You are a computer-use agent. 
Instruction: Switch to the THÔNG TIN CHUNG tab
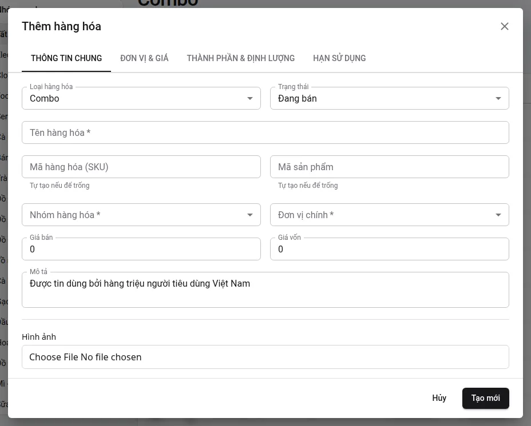[x=66, y=58]
